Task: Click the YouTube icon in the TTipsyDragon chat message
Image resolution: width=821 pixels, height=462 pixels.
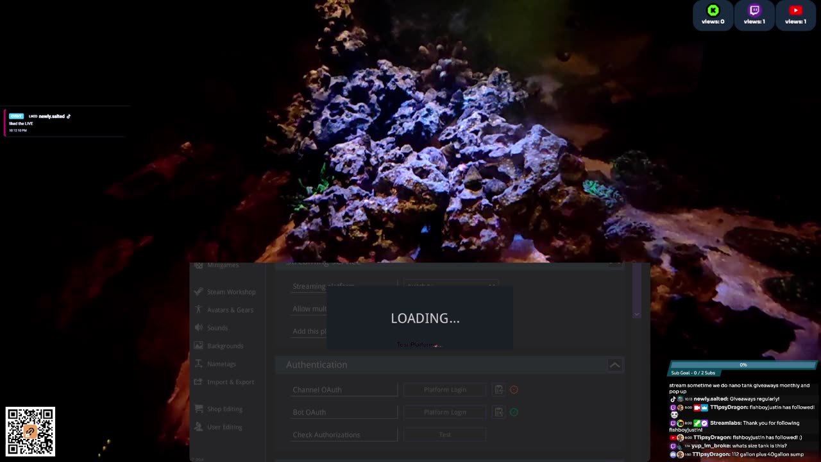Action: coord(673,438)
